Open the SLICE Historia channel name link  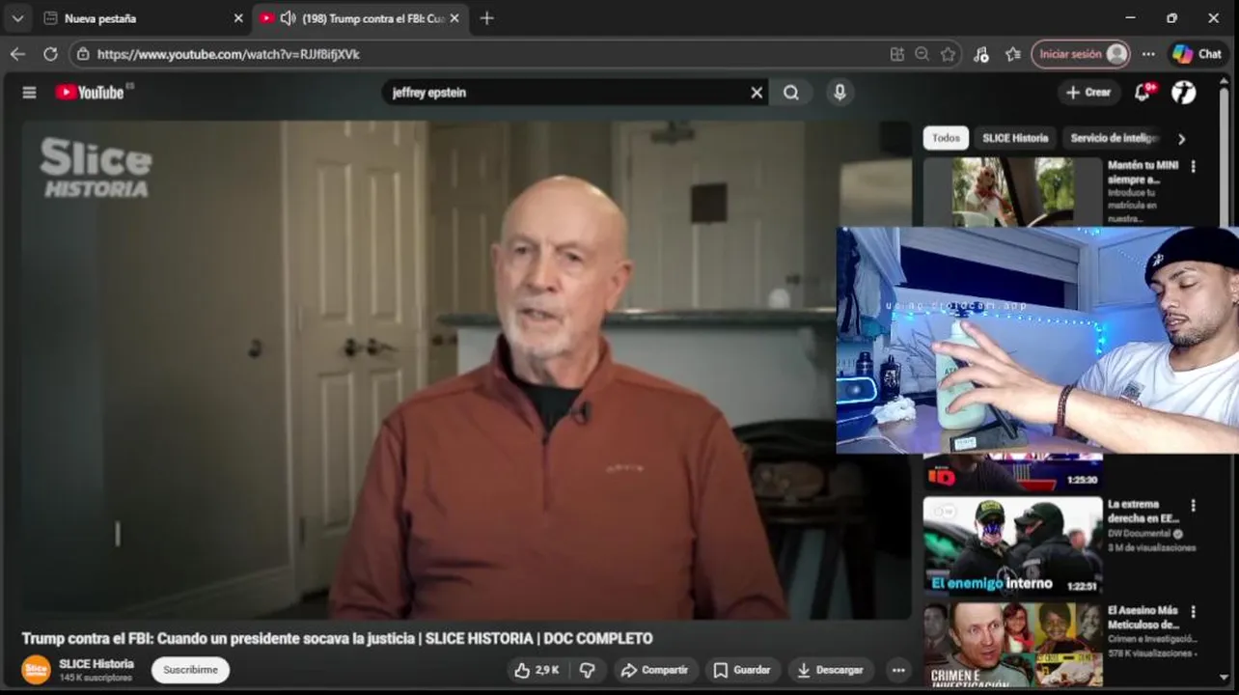click(x=96, y=664)
